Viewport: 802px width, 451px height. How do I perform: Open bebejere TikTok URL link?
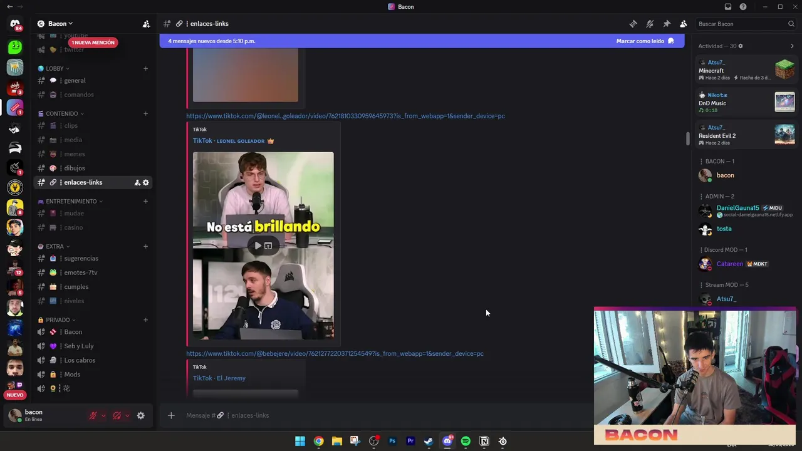point(335,353)
